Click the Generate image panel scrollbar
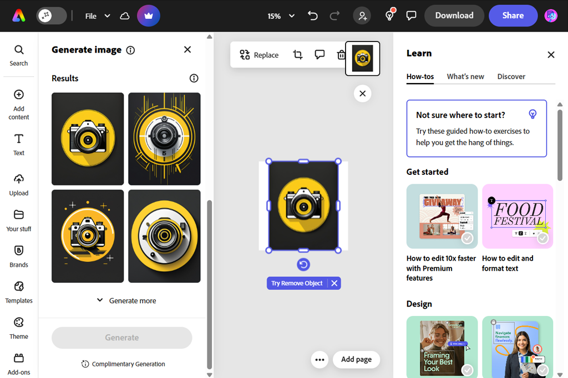The height and width of the screenshot is (378, 568). click(209, 284)
